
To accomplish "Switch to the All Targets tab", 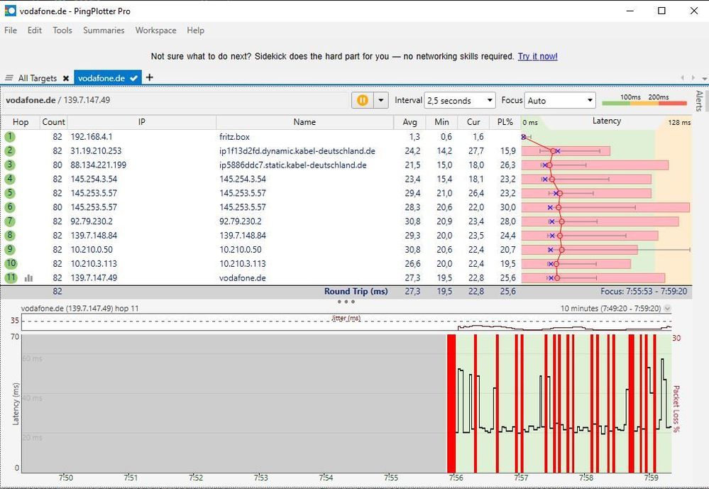I will [37, 78].
